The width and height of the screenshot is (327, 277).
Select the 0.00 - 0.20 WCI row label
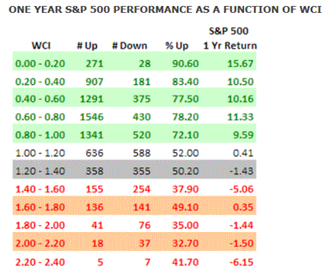tap(40, 63)
